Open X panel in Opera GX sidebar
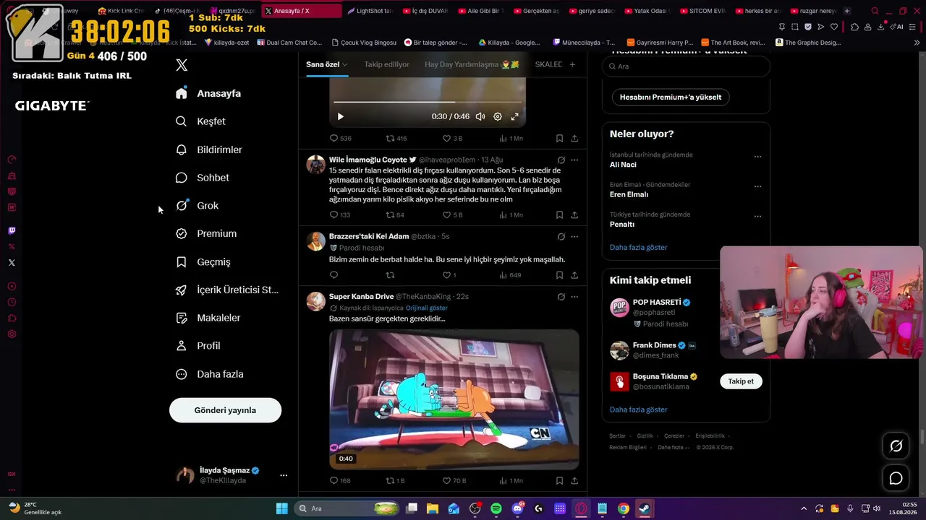The image size is (926, 520). click(x=12, y=262)
